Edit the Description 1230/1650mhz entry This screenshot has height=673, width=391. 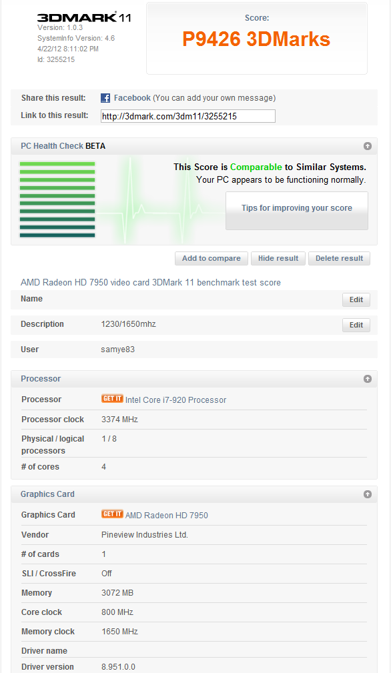click(x=356, y=325)
